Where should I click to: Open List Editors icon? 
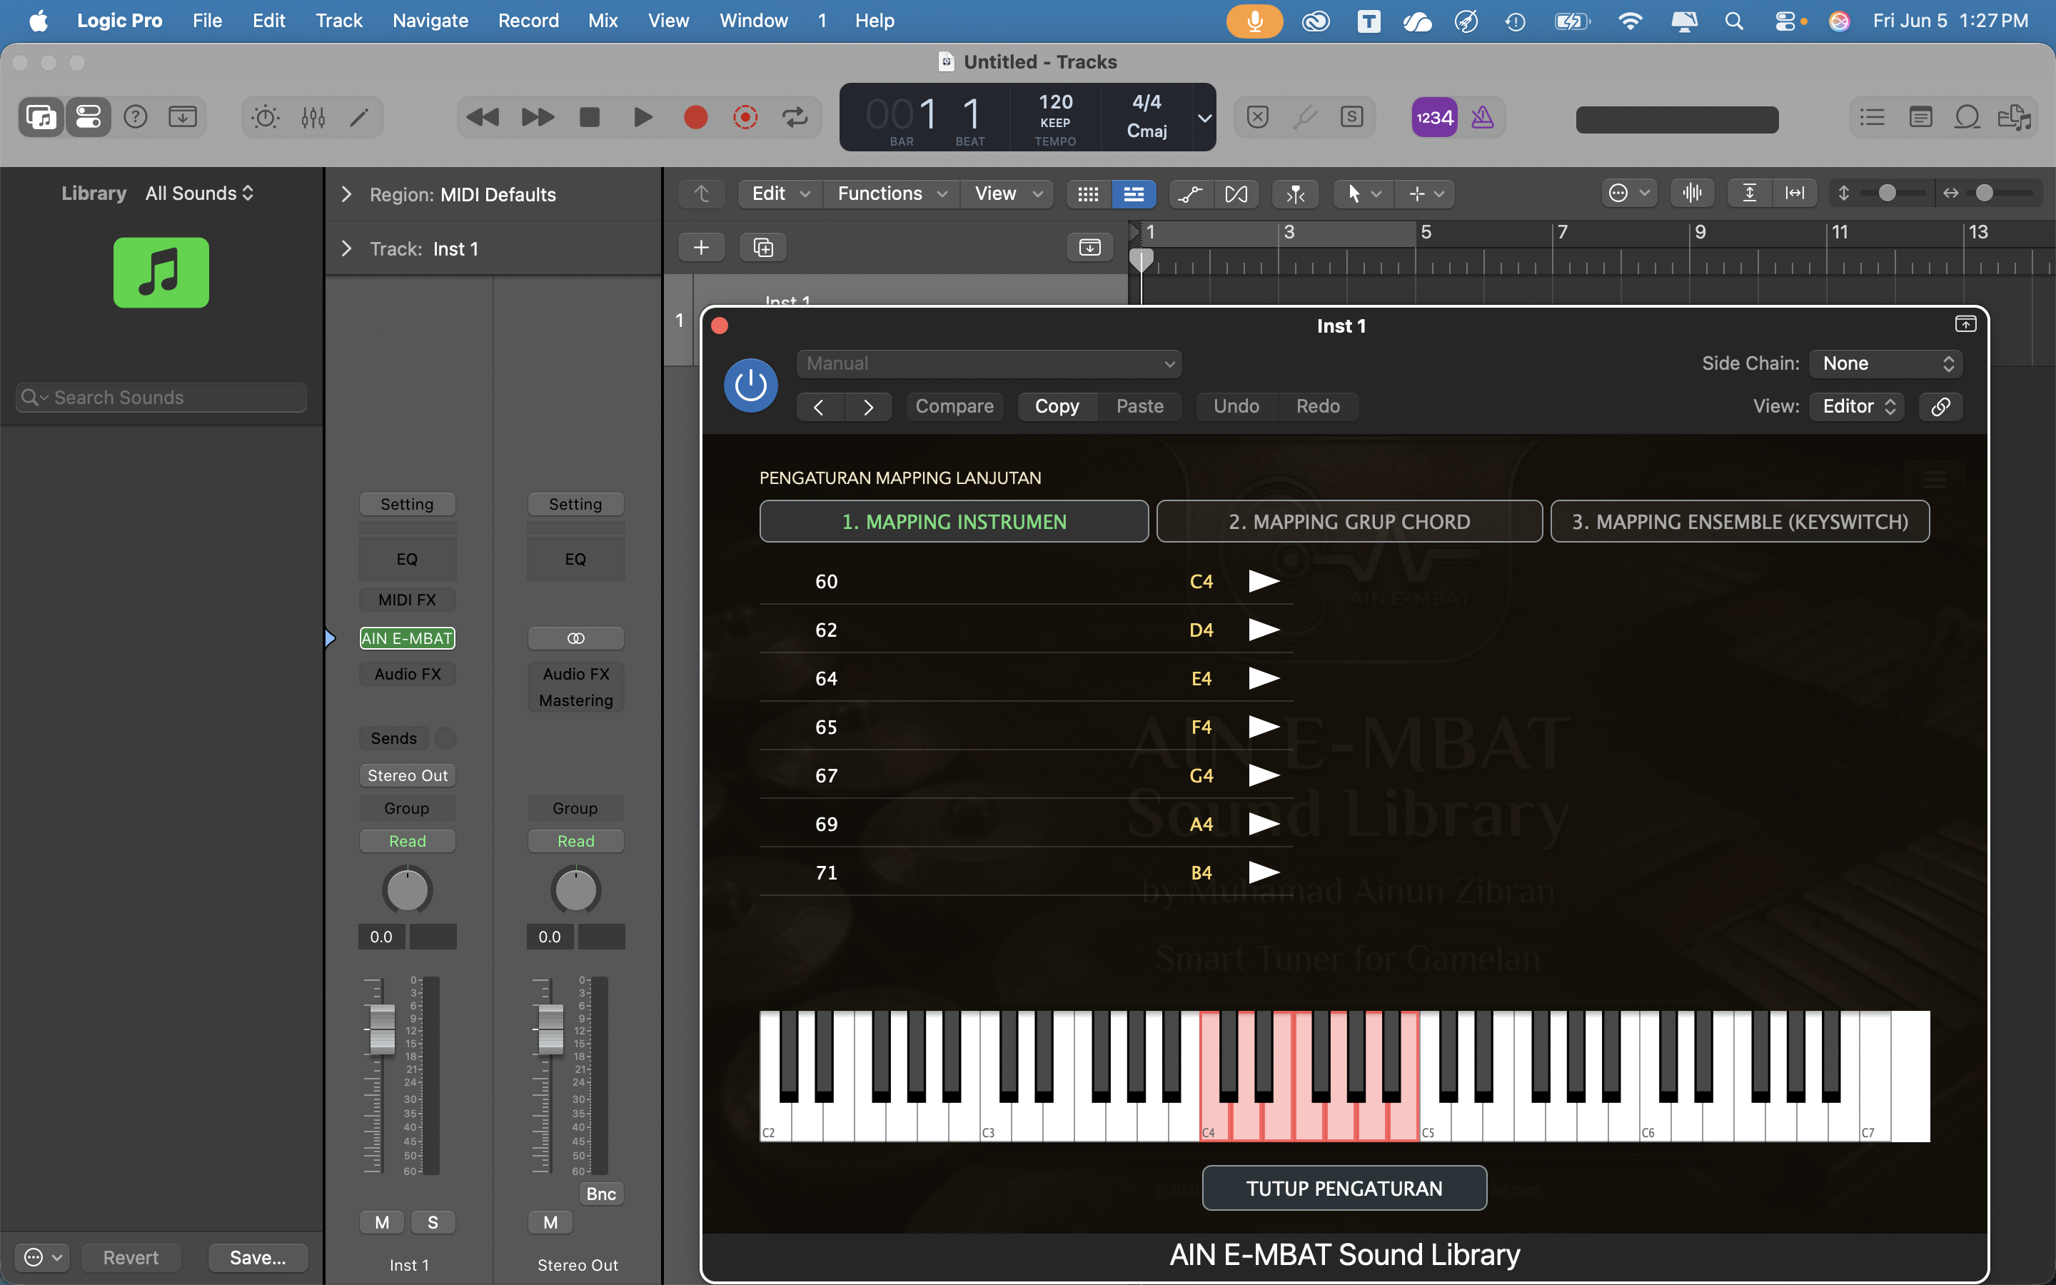click(x=1873, y=117)
